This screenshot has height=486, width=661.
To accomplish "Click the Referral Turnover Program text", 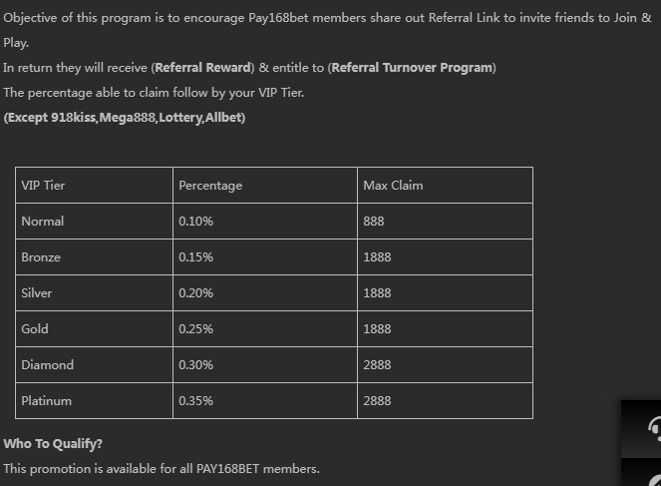I will (x=412, y=68).
